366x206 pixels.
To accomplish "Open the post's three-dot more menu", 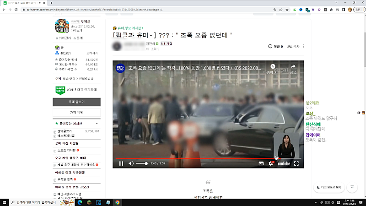I will click(x=304, y=47).
